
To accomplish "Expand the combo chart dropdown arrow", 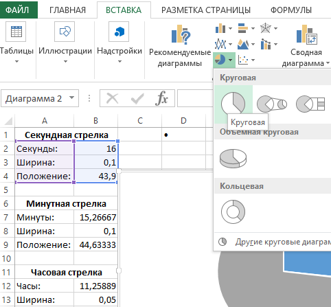I will click(275, 44).
